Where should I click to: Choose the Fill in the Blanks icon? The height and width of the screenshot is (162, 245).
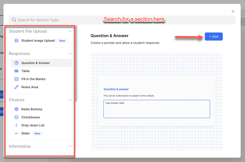(16, 79)
